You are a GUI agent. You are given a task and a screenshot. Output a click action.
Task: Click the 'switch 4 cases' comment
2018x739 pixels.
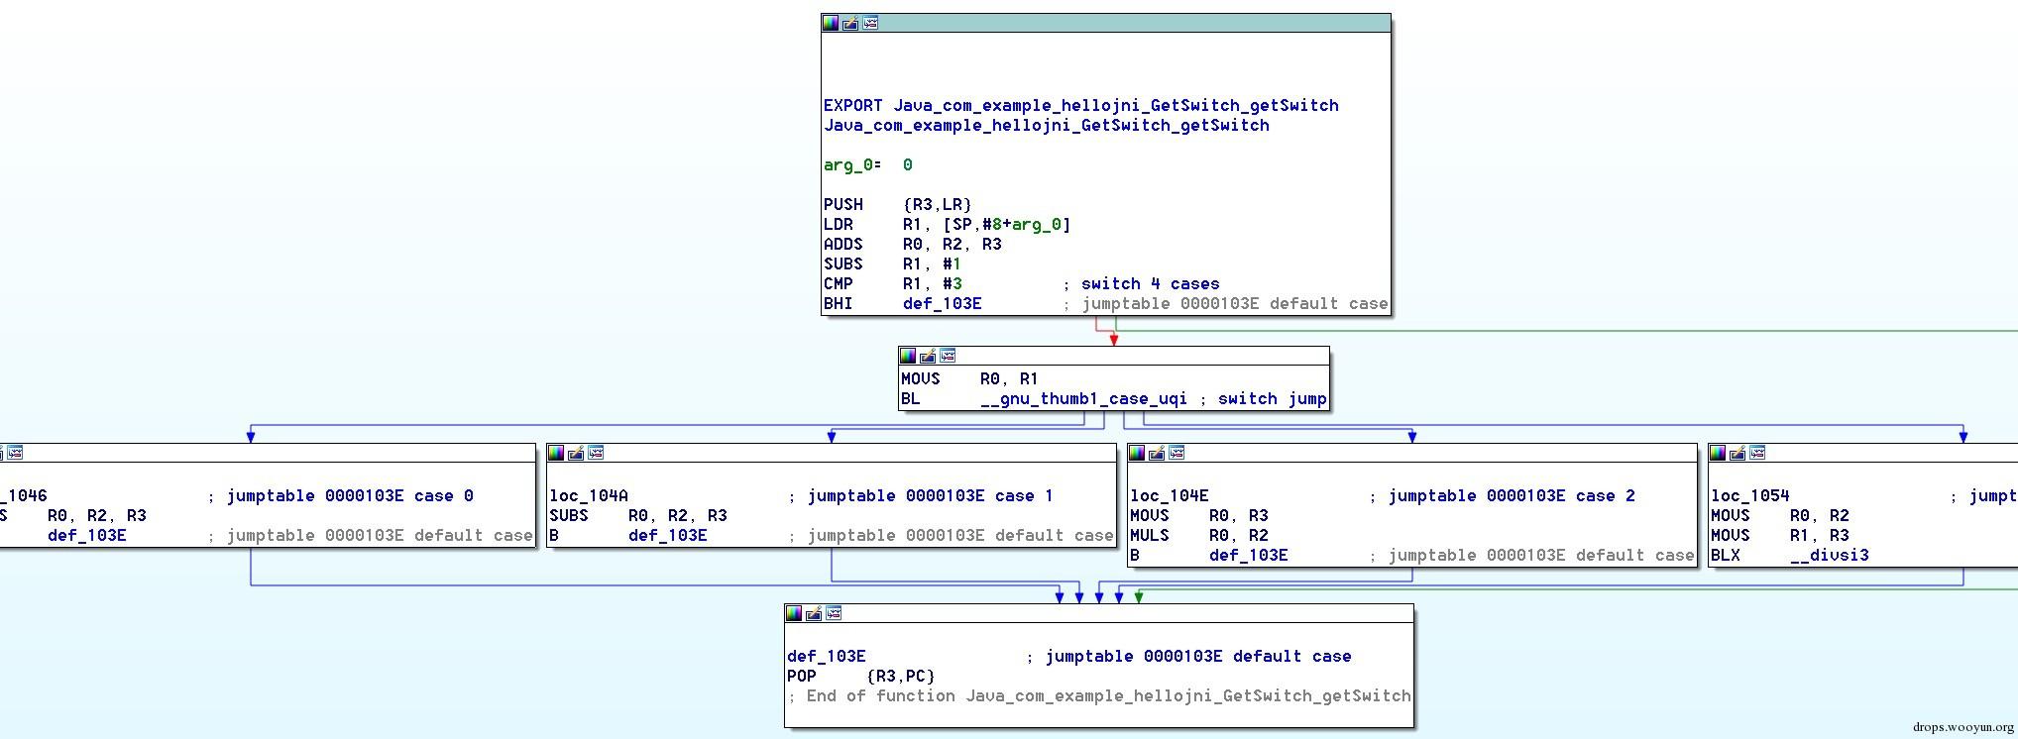coord(1151,283)
